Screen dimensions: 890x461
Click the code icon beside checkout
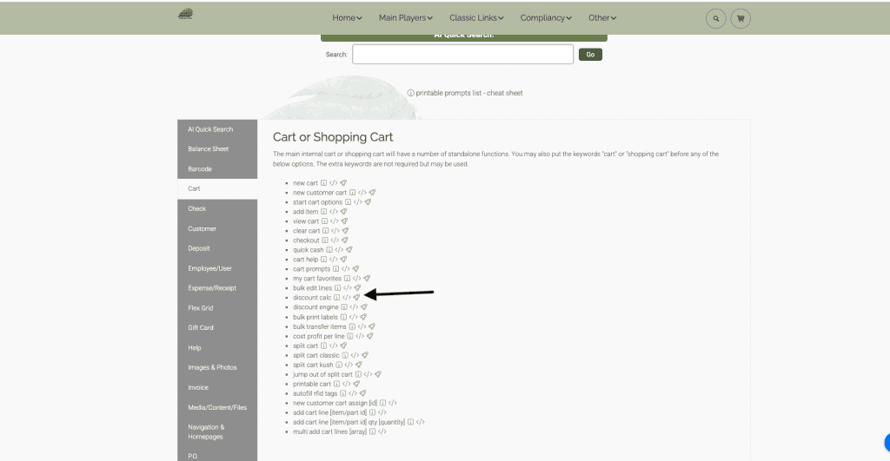335,240
